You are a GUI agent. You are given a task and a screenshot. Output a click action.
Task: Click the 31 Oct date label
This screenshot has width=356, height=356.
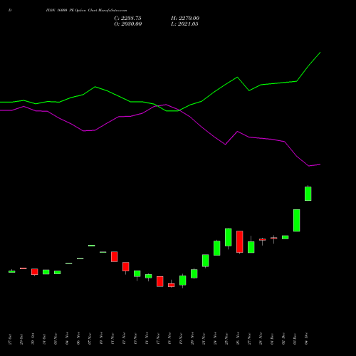coord(44,339)
